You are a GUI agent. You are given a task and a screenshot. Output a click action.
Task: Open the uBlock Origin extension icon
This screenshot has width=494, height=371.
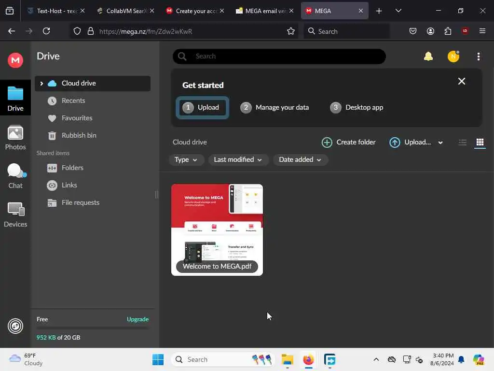pyautogui.click(x=465, y=31)
